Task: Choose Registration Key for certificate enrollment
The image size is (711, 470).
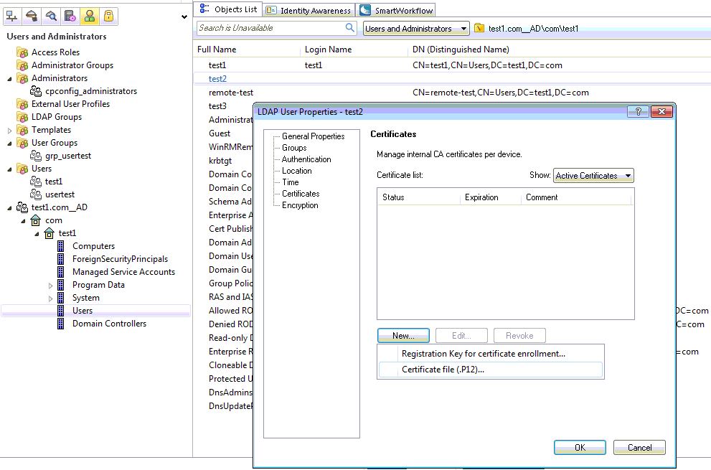Action: [484, 354]
